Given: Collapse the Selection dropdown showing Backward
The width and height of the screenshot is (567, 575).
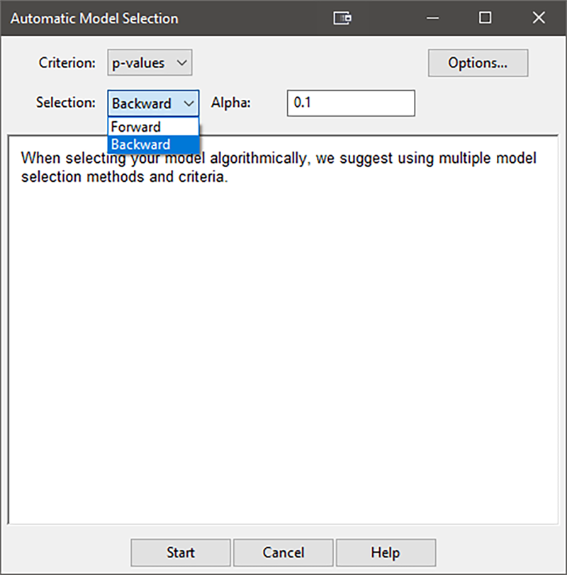Looking at the screenshot, I should (x=189, y=103).
